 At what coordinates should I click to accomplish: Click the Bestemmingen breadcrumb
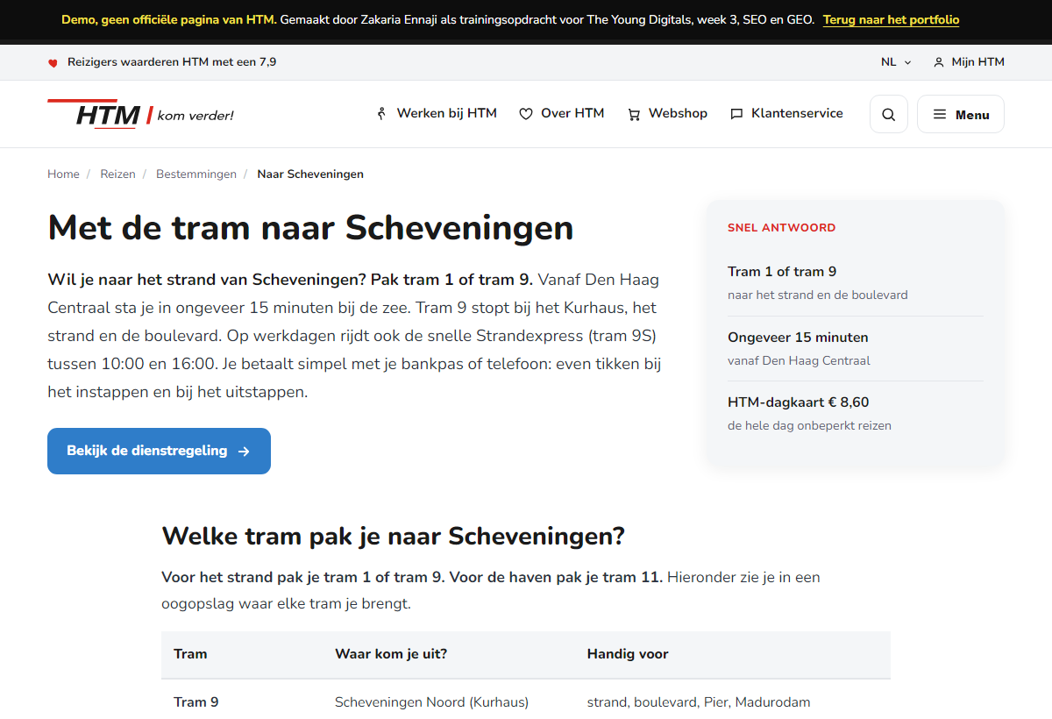196,174
